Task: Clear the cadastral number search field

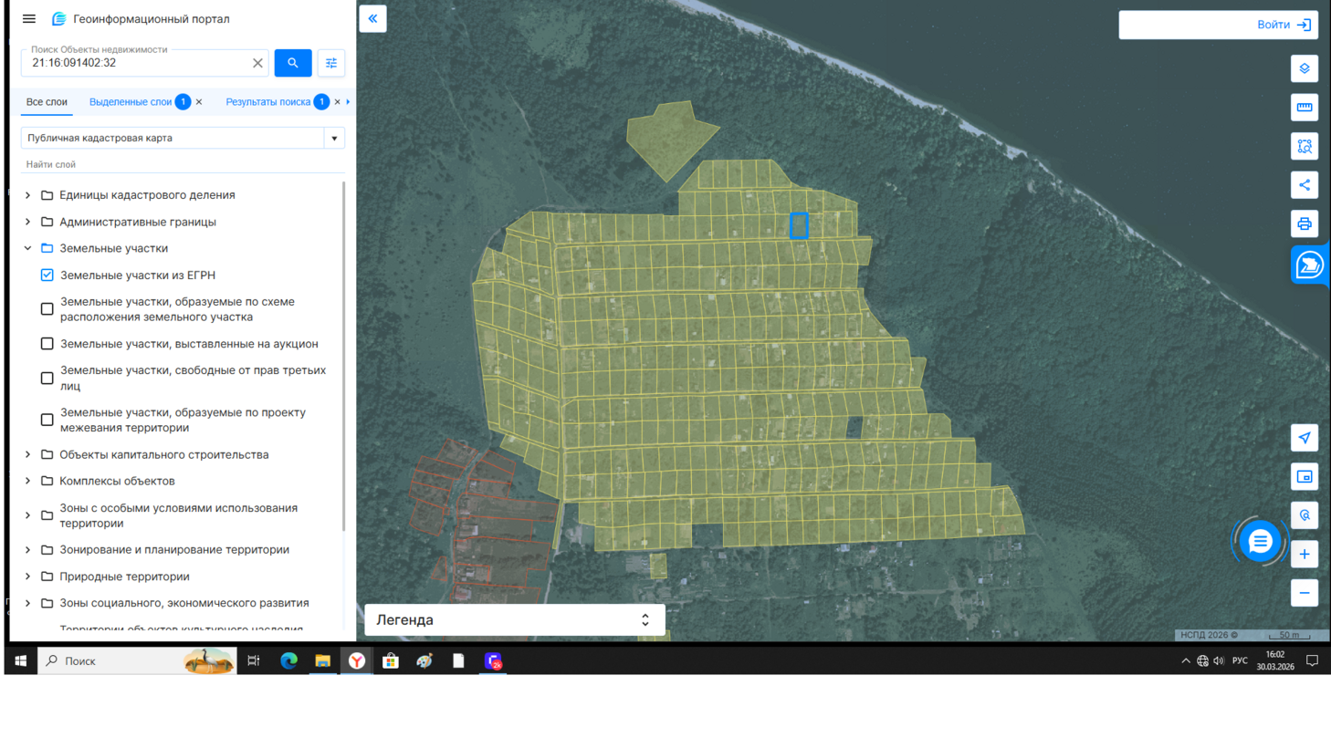Action: [x=257, y=63]
